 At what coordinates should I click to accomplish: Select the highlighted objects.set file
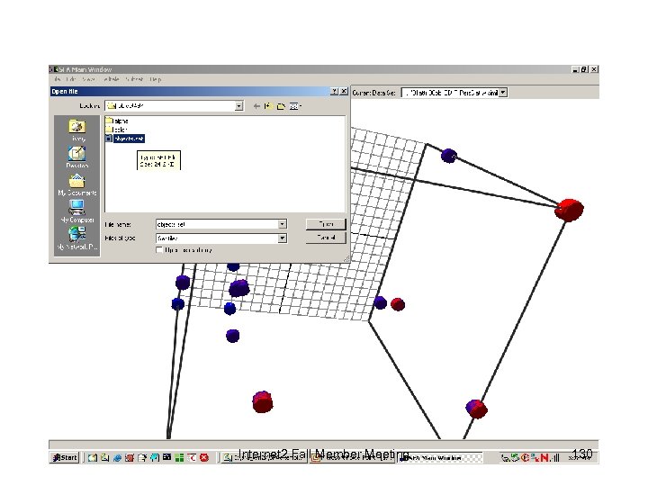125,139
